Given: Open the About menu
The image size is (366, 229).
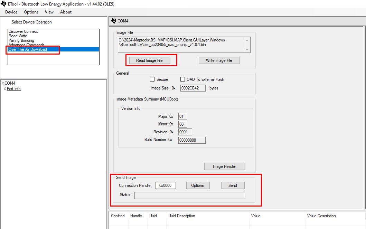Looking at the screenshot, I should 66,12.
